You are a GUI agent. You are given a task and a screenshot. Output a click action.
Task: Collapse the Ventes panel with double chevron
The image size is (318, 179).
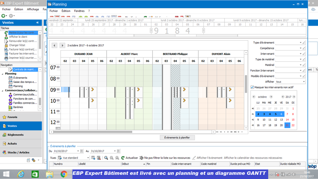(x=38, y=23)
